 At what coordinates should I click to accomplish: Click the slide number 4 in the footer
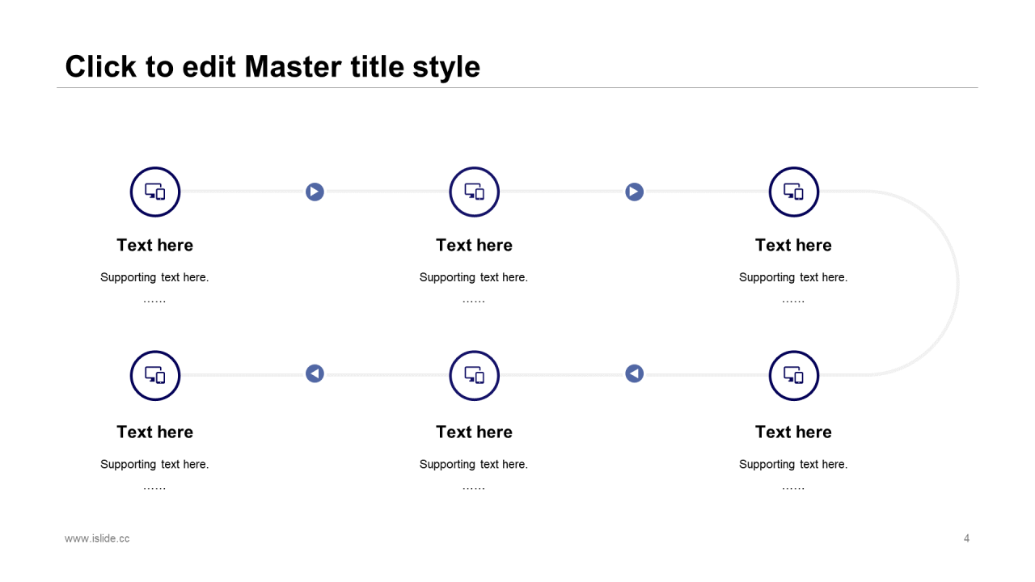coord(966,538)
